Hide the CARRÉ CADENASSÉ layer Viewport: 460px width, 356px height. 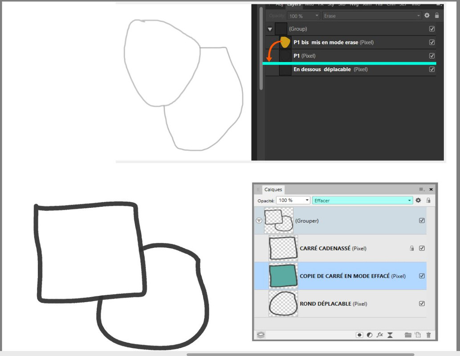click(x=422, y=248)
